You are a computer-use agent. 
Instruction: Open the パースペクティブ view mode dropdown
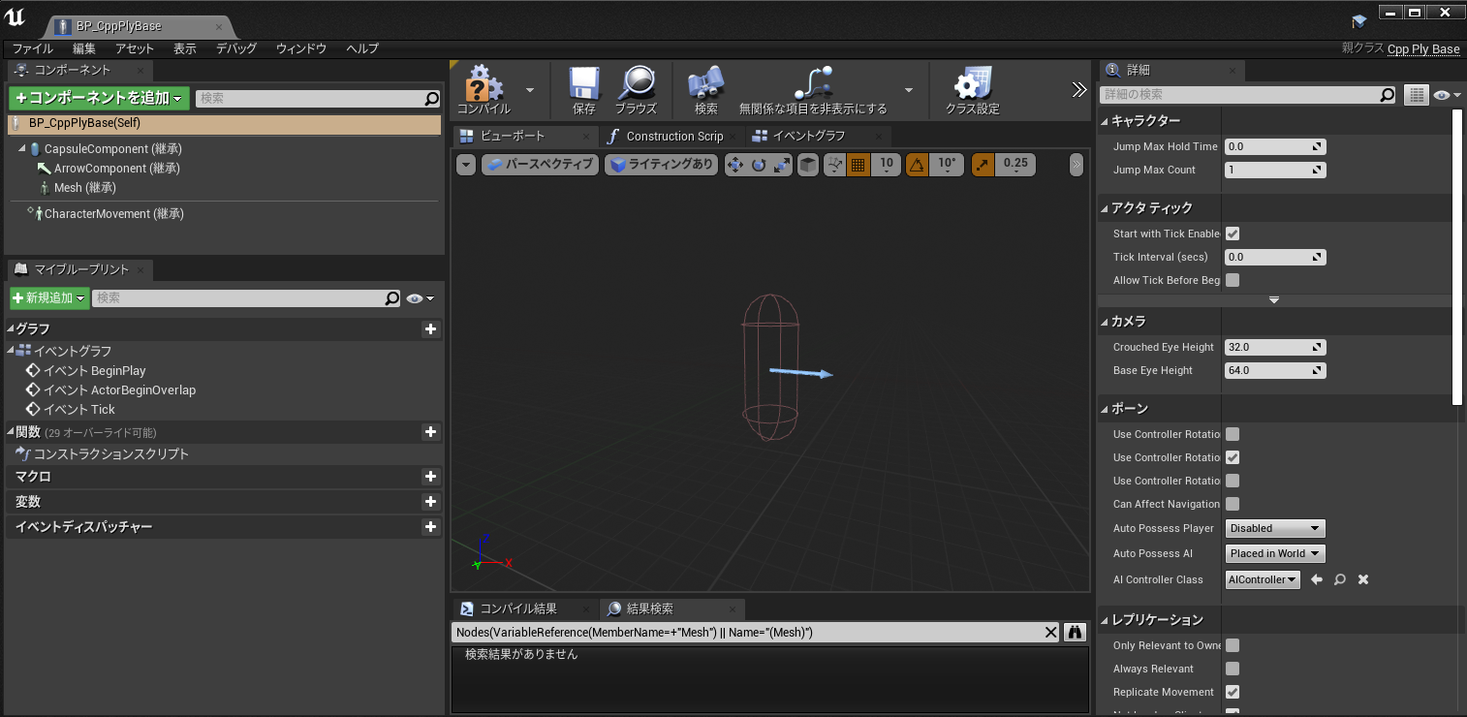click(540, 165)
